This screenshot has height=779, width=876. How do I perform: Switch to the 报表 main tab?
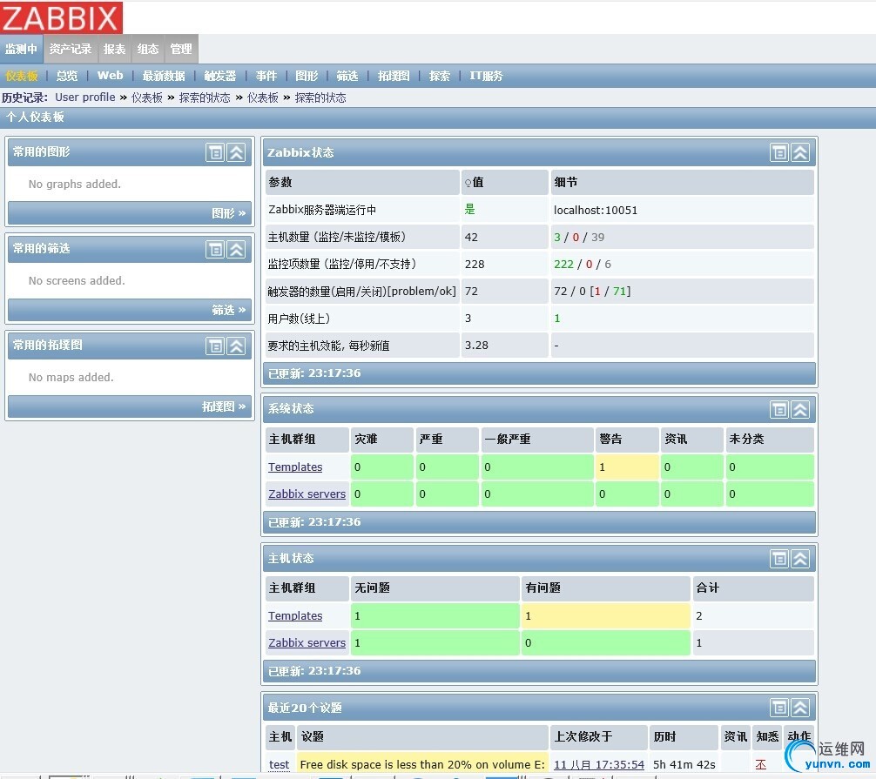tap(115, 49)
